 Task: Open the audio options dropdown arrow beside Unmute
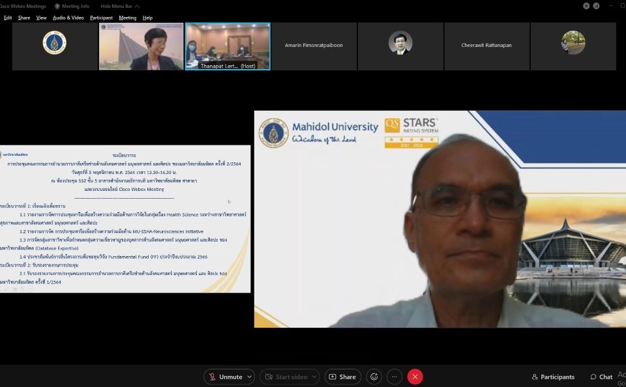click(x=250, y=377)
